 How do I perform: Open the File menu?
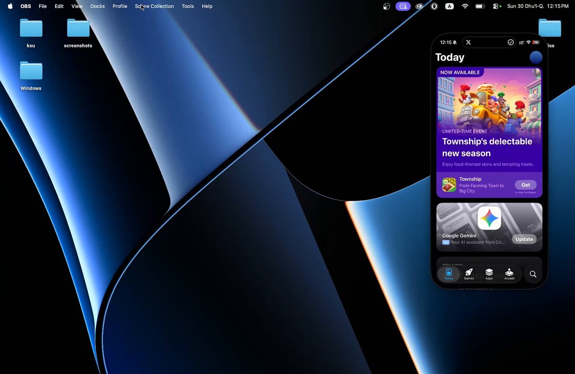pyautogui.click(x=43, y=6)
